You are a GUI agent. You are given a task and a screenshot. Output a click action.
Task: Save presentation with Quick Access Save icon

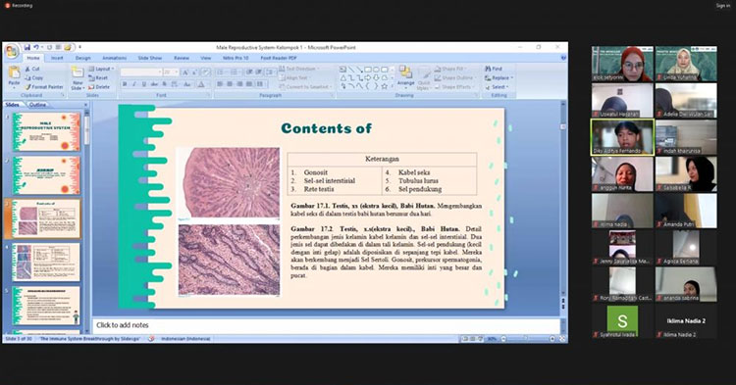(x=27, y=47)
